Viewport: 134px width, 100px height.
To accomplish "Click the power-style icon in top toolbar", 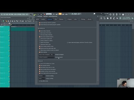I will 110,14.
